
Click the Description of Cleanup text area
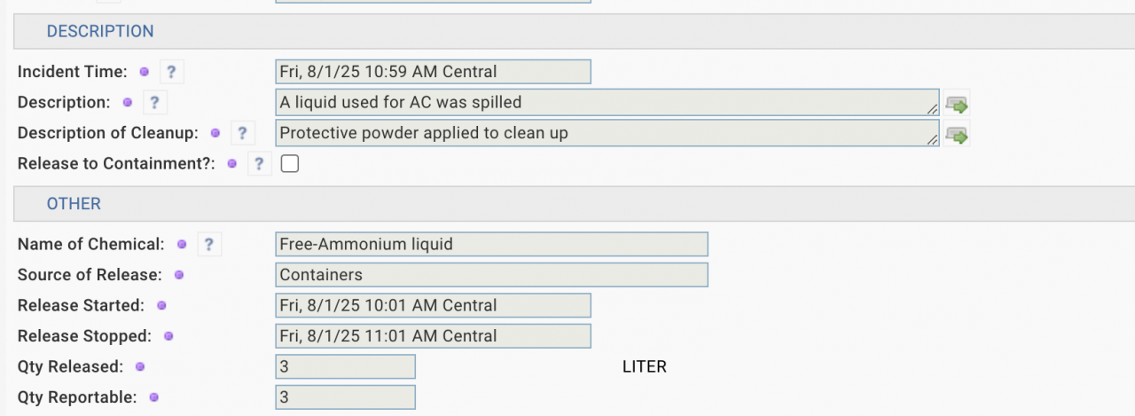pos(607,133)
